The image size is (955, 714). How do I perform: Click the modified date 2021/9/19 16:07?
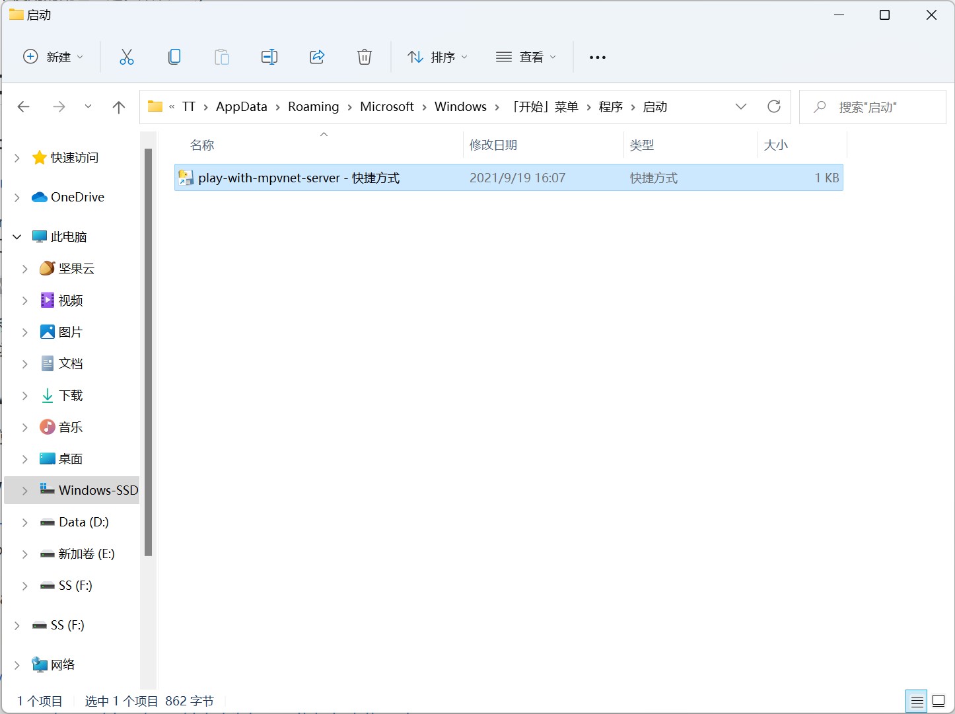click(518, 178)
